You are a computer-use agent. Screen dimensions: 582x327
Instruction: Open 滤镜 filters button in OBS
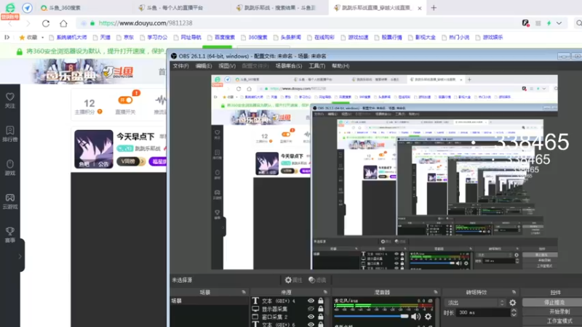point(317,280)
